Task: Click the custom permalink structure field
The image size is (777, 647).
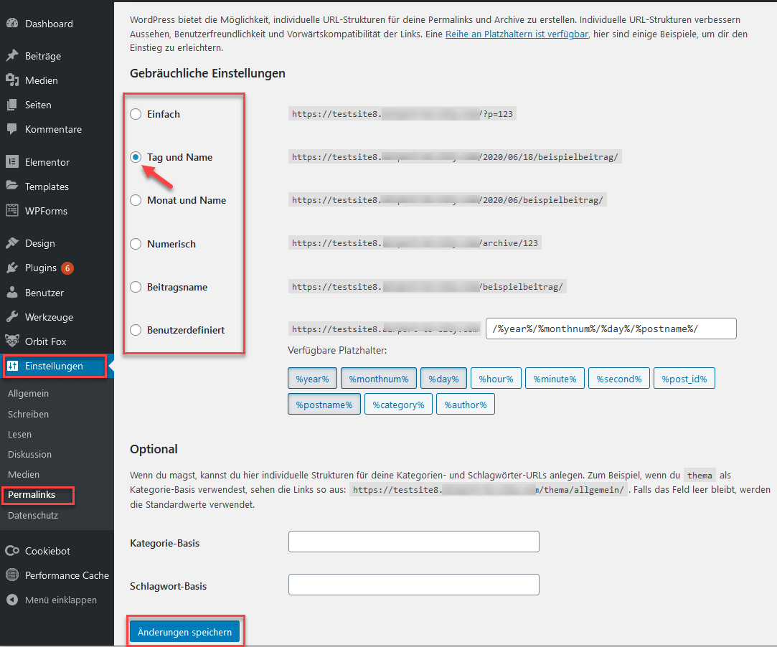Action: pyautogui.click(x=611, y=329)
